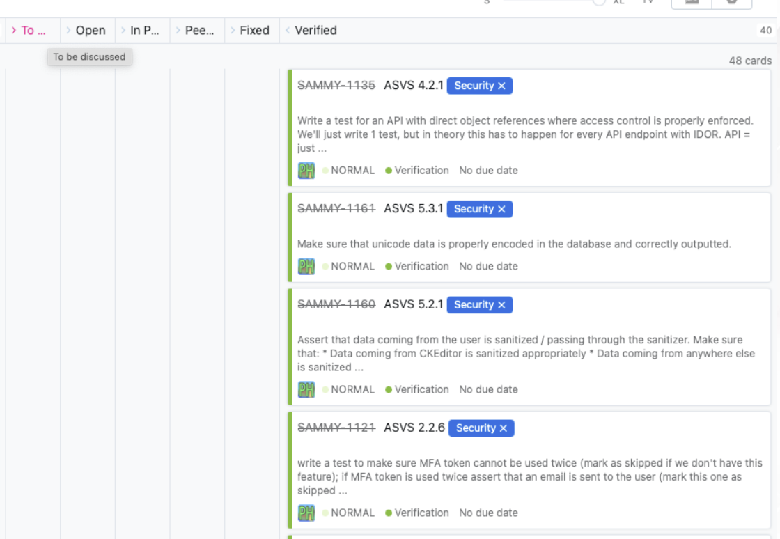The height and width of the screenshot is (539, 780).
Task: Set due date on SAMMY-1121 card
Action: (488, 513)
